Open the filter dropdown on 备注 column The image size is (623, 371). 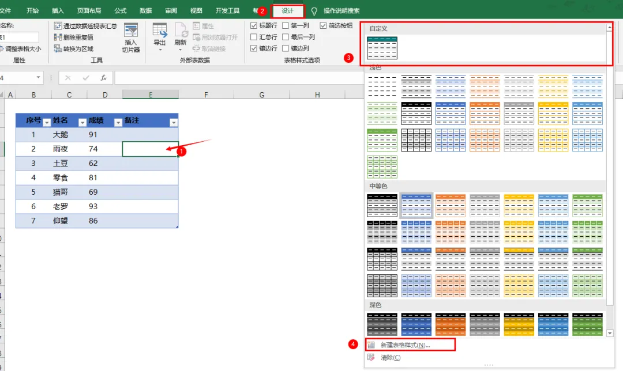click(x=174, y=123)
